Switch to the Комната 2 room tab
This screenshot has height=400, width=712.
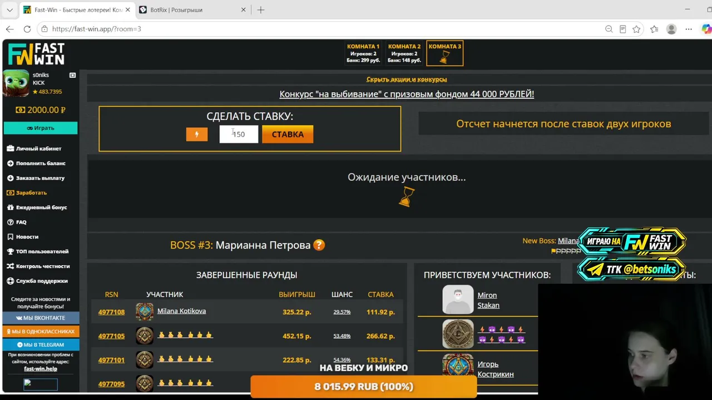pyautogui.click(x=404, y=53)
